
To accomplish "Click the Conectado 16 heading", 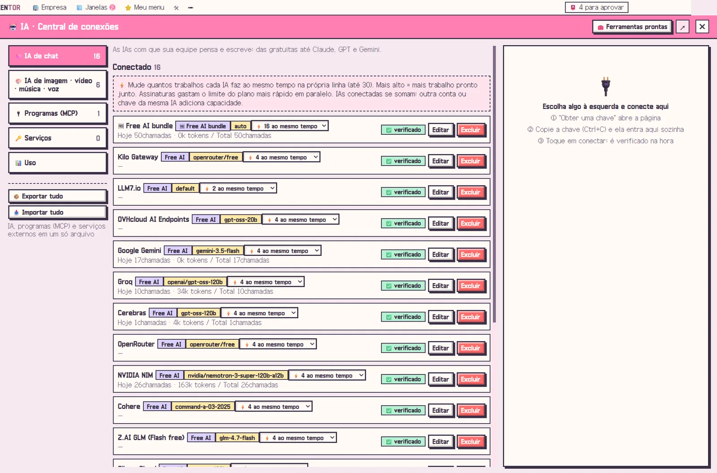I will (x=136, y=67).
